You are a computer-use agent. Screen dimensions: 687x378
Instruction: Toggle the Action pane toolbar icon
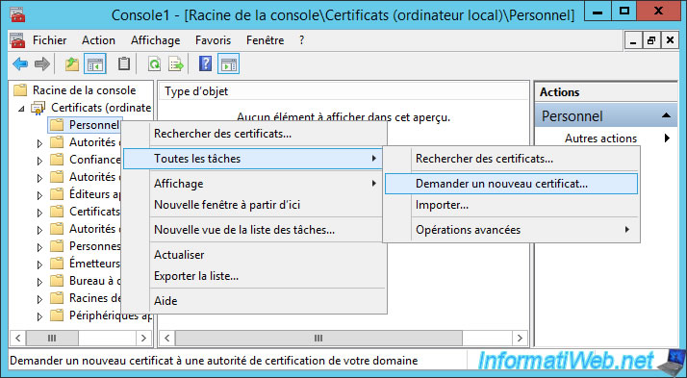coord(229,63)
